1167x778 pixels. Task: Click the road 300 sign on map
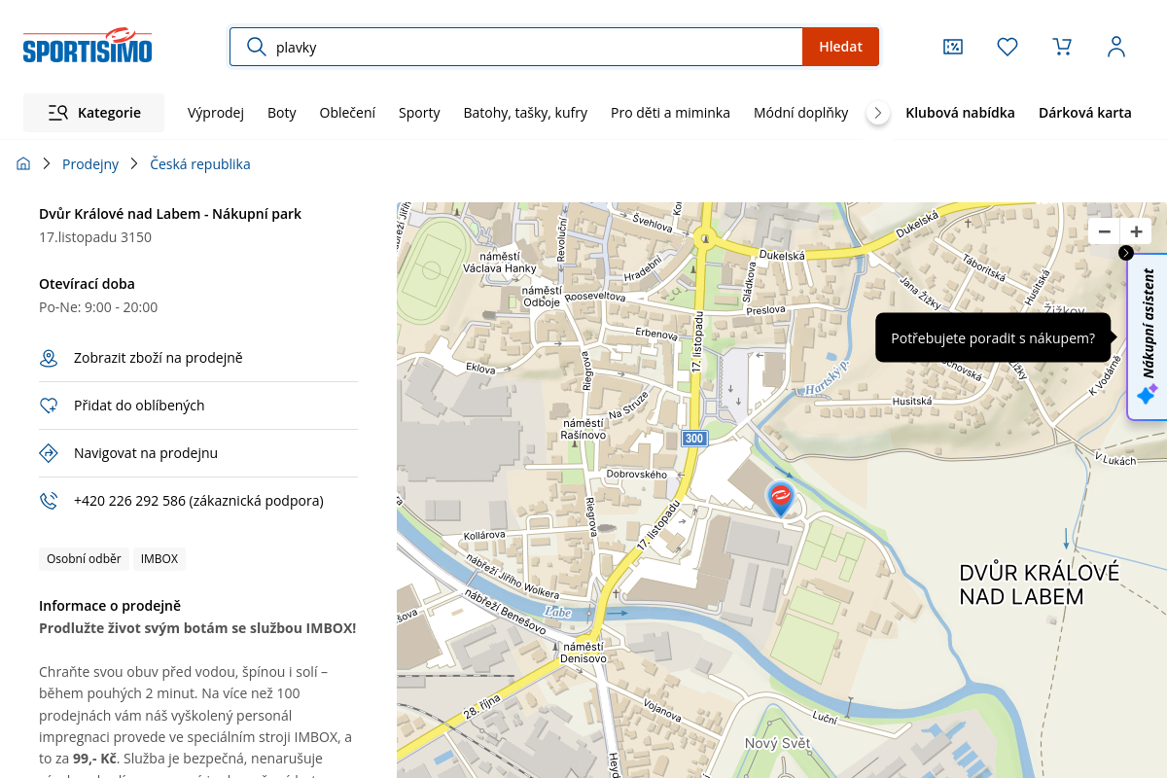[693, 439]
